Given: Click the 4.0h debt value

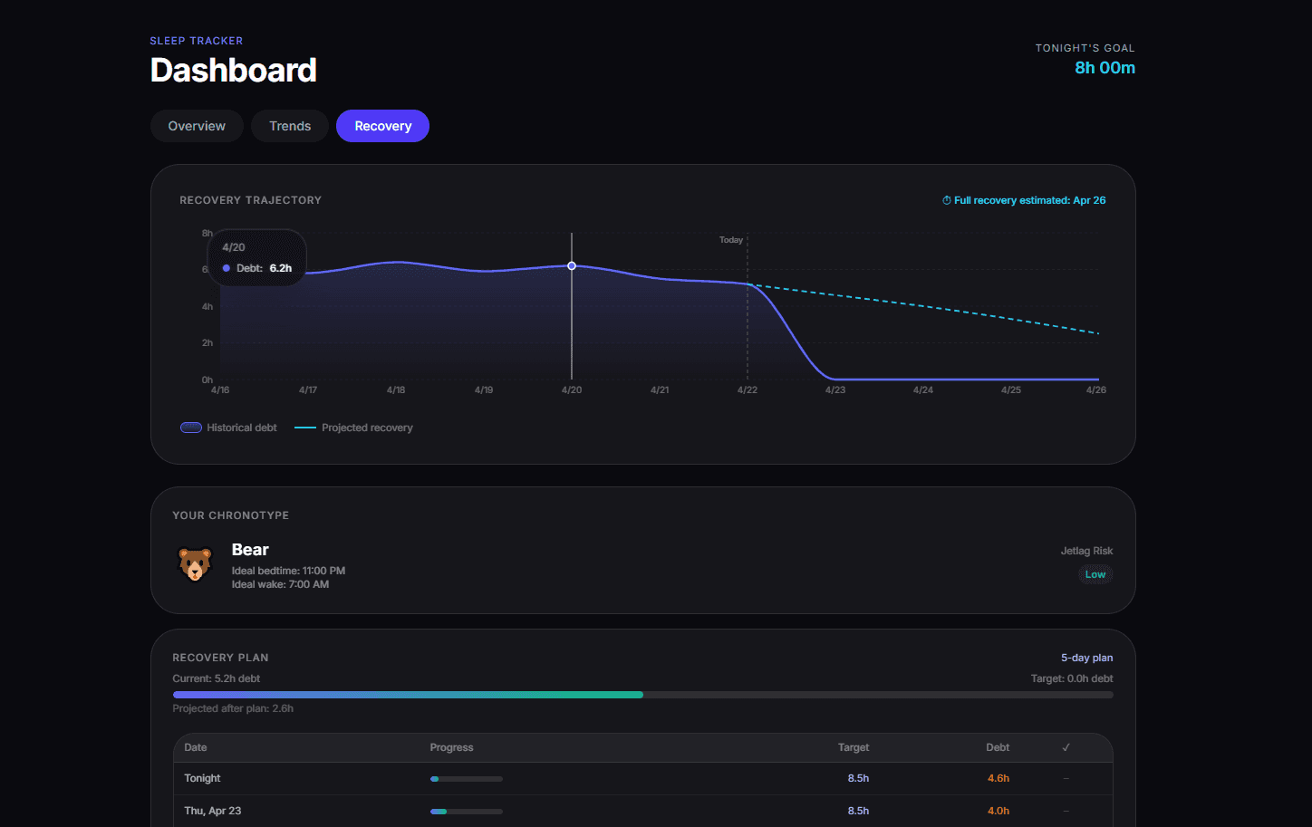Looking at the screenshot, I should click(998, 811).
